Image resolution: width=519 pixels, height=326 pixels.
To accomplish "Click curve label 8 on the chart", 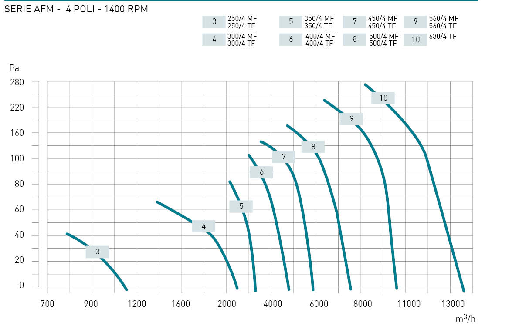I will click(313, 147).
